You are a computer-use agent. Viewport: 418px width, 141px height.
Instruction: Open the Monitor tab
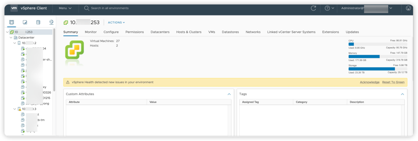tap(91, 32)
